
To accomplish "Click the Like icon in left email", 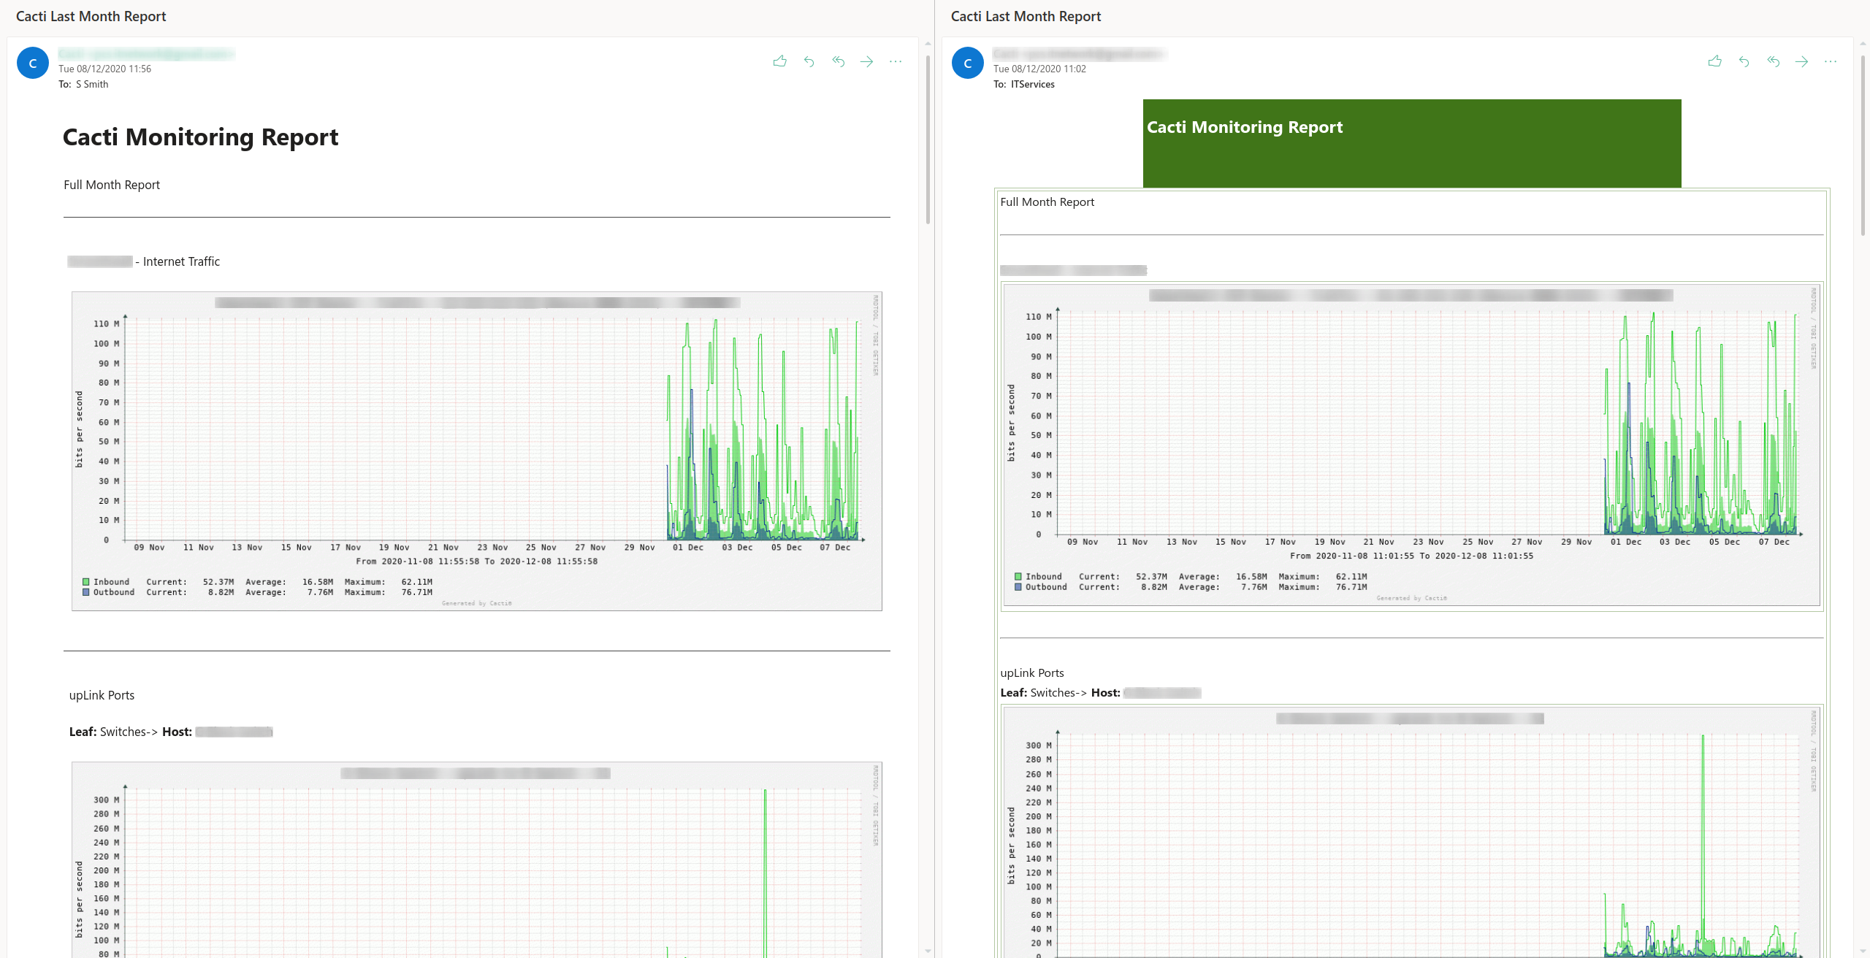I will click(779, 61).
